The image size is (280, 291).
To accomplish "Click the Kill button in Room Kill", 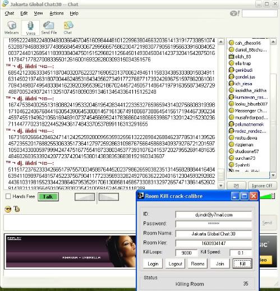I will (242, 264).
